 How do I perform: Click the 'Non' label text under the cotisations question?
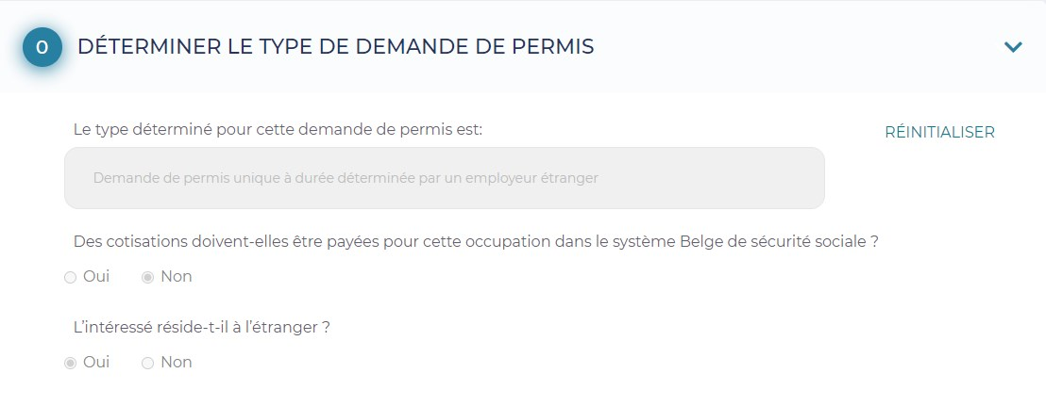click(x=177, y=277)
